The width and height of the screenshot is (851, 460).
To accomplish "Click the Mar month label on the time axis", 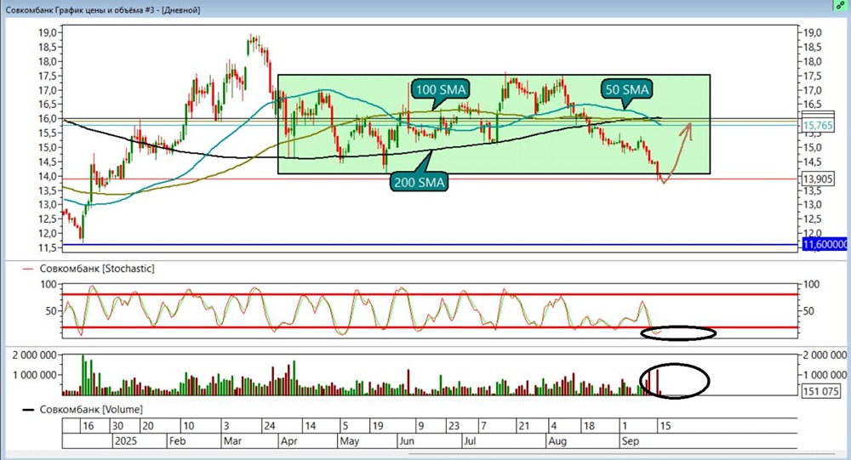I will (232, 441).
